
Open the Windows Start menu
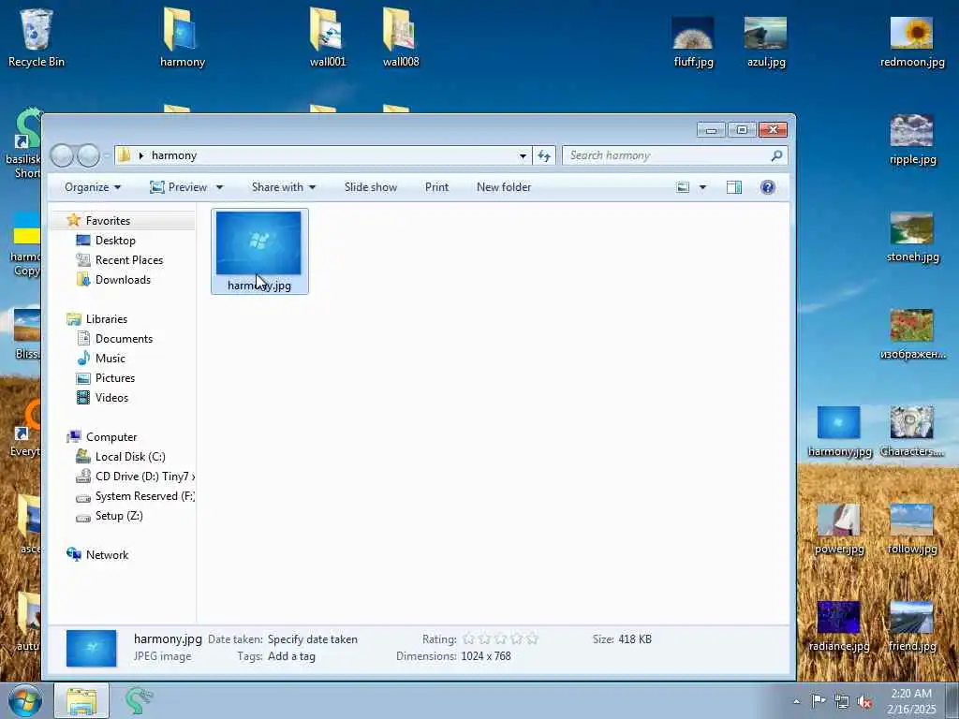[x=24, y=700]
